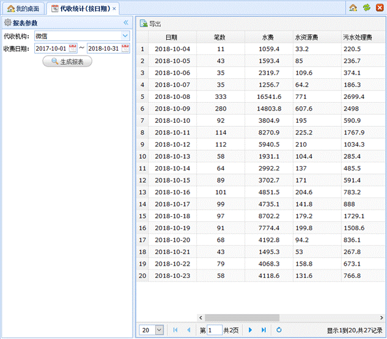
Task: Click the 水费 value 16541.6
Action: coord(268,97)
